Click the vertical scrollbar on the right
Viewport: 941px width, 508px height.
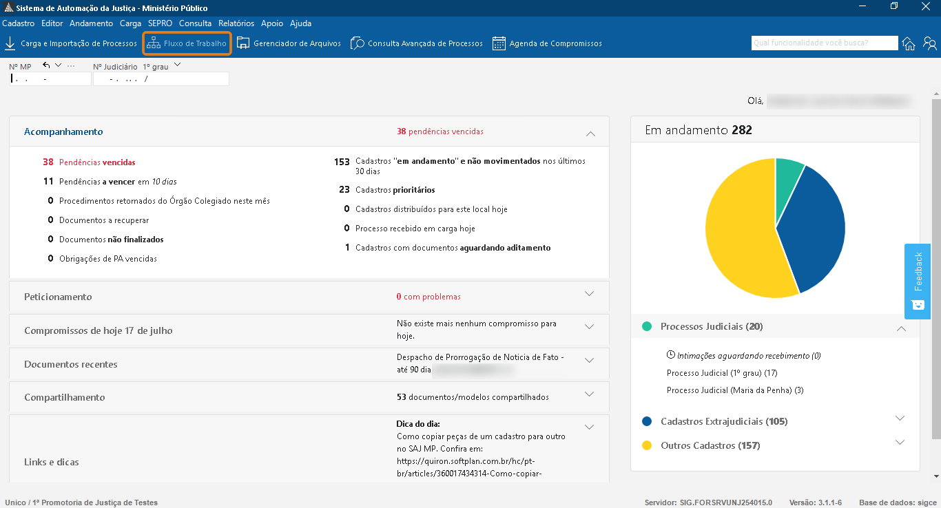tap(936, 268)
